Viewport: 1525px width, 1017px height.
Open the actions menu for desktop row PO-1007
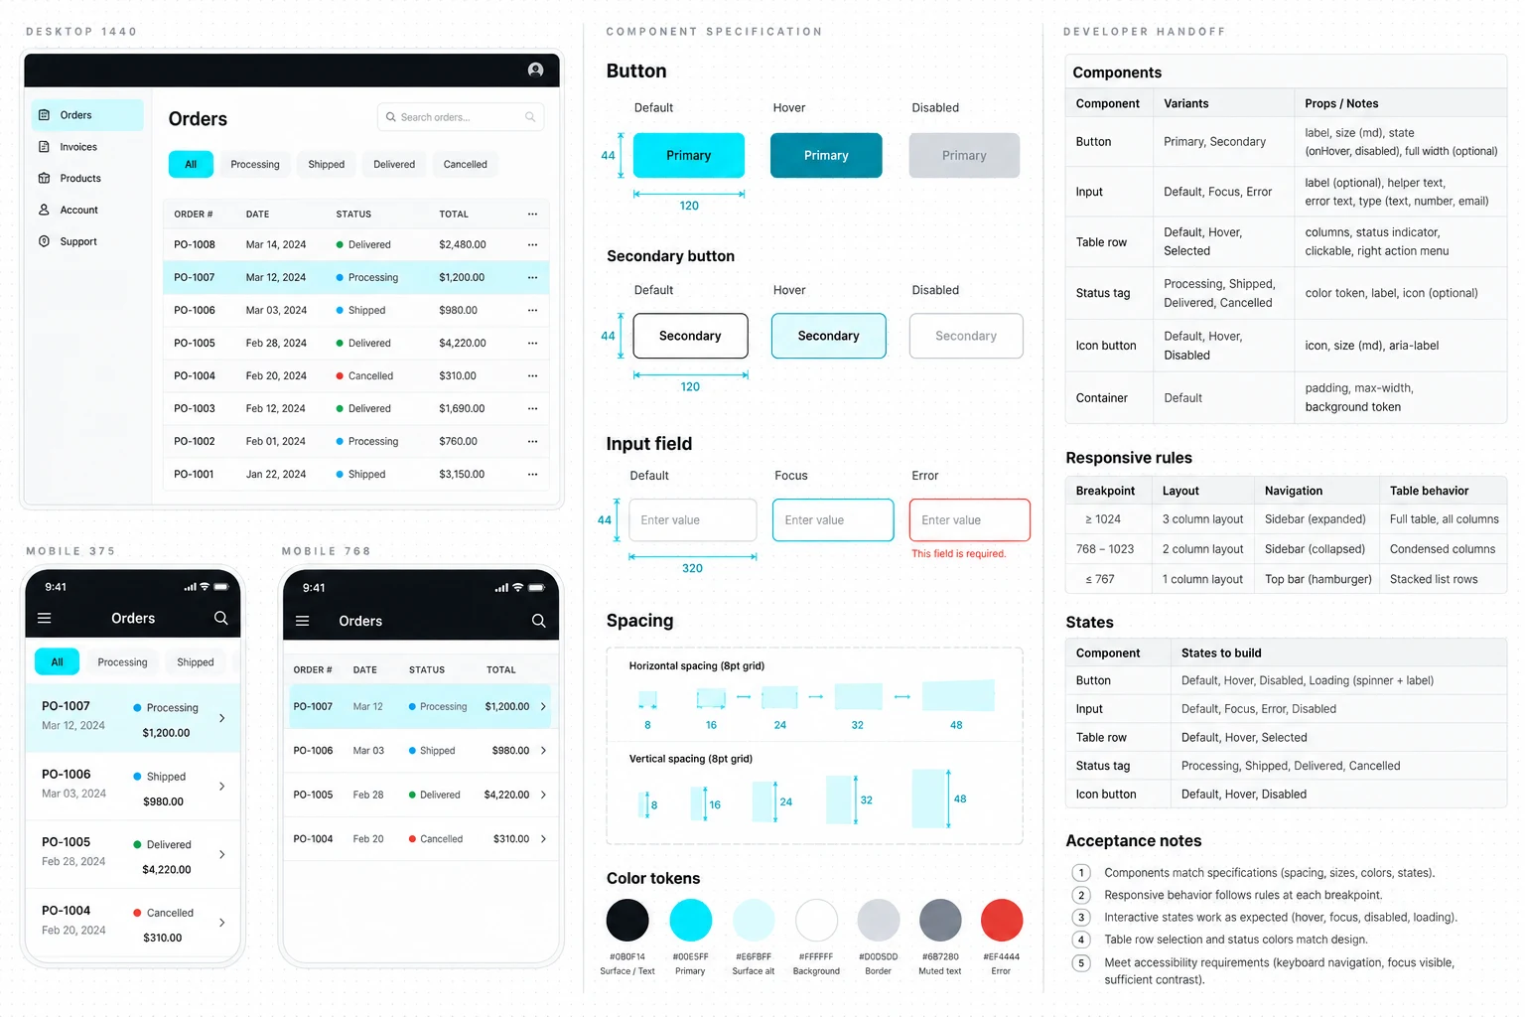pyautogui.click(x=533, y=277)
